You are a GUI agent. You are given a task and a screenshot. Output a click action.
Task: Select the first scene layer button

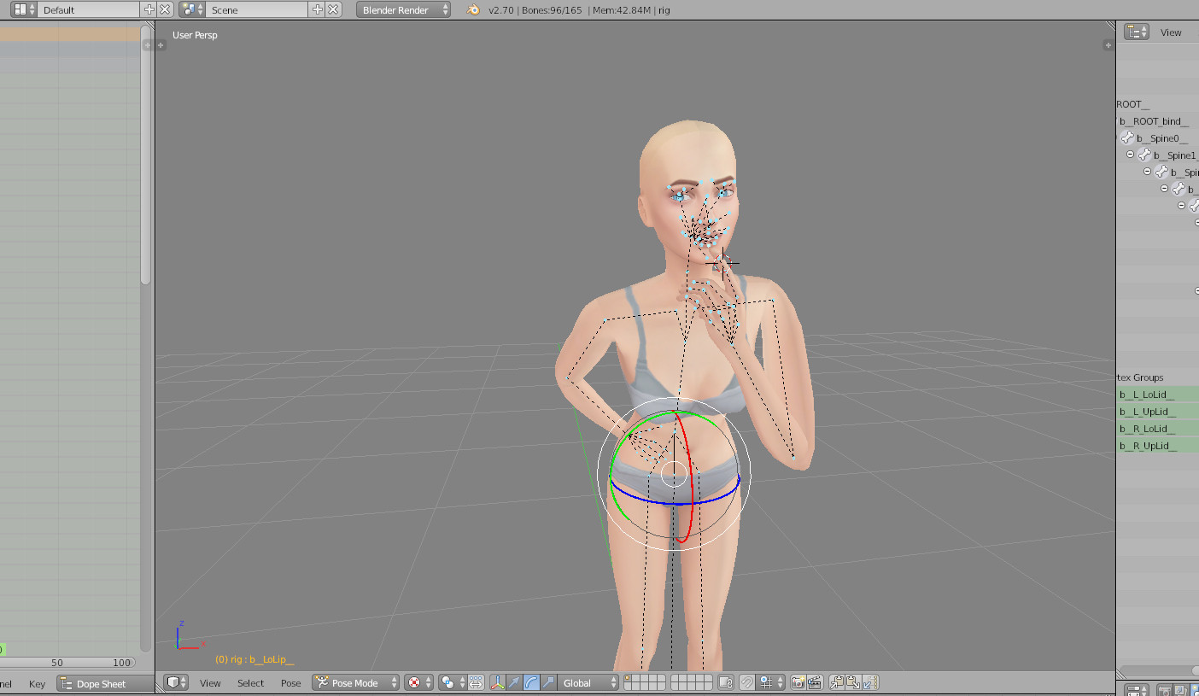click(628, 679)
